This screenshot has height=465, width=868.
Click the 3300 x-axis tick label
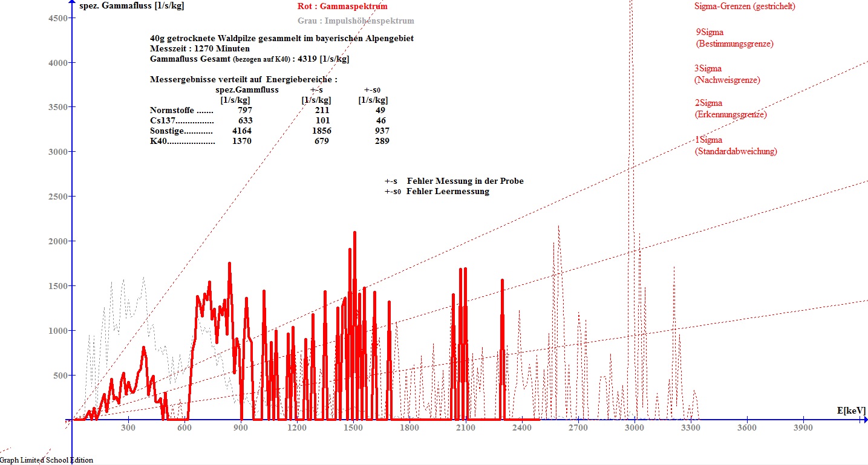pyautogui.click(x=691, y=428)
